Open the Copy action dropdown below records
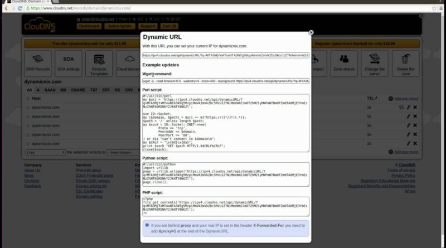 [x=46, y=153]
